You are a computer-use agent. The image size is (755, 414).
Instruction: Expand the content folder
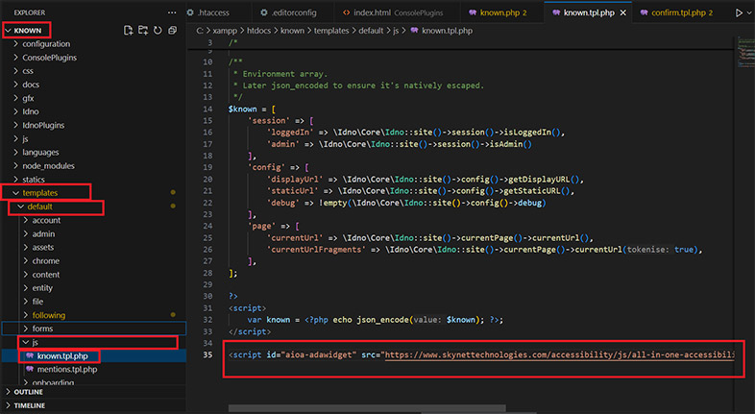pyautogui.click(x=46, y=275)
